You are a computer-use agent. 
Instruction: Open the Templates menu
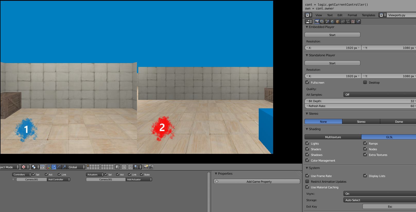click(x=368, y=15)
